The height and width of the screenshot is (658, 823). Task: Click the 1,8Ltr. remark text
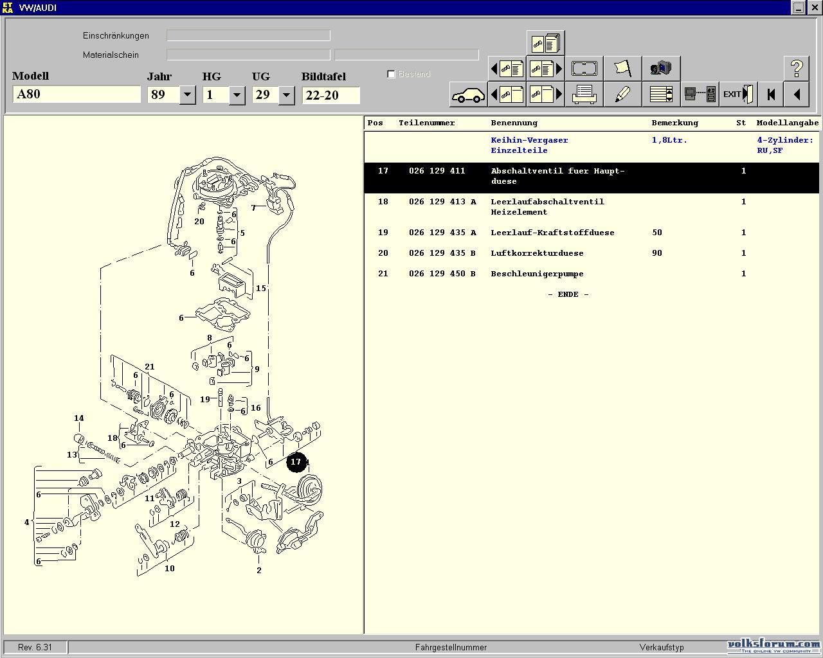[669, 140]
